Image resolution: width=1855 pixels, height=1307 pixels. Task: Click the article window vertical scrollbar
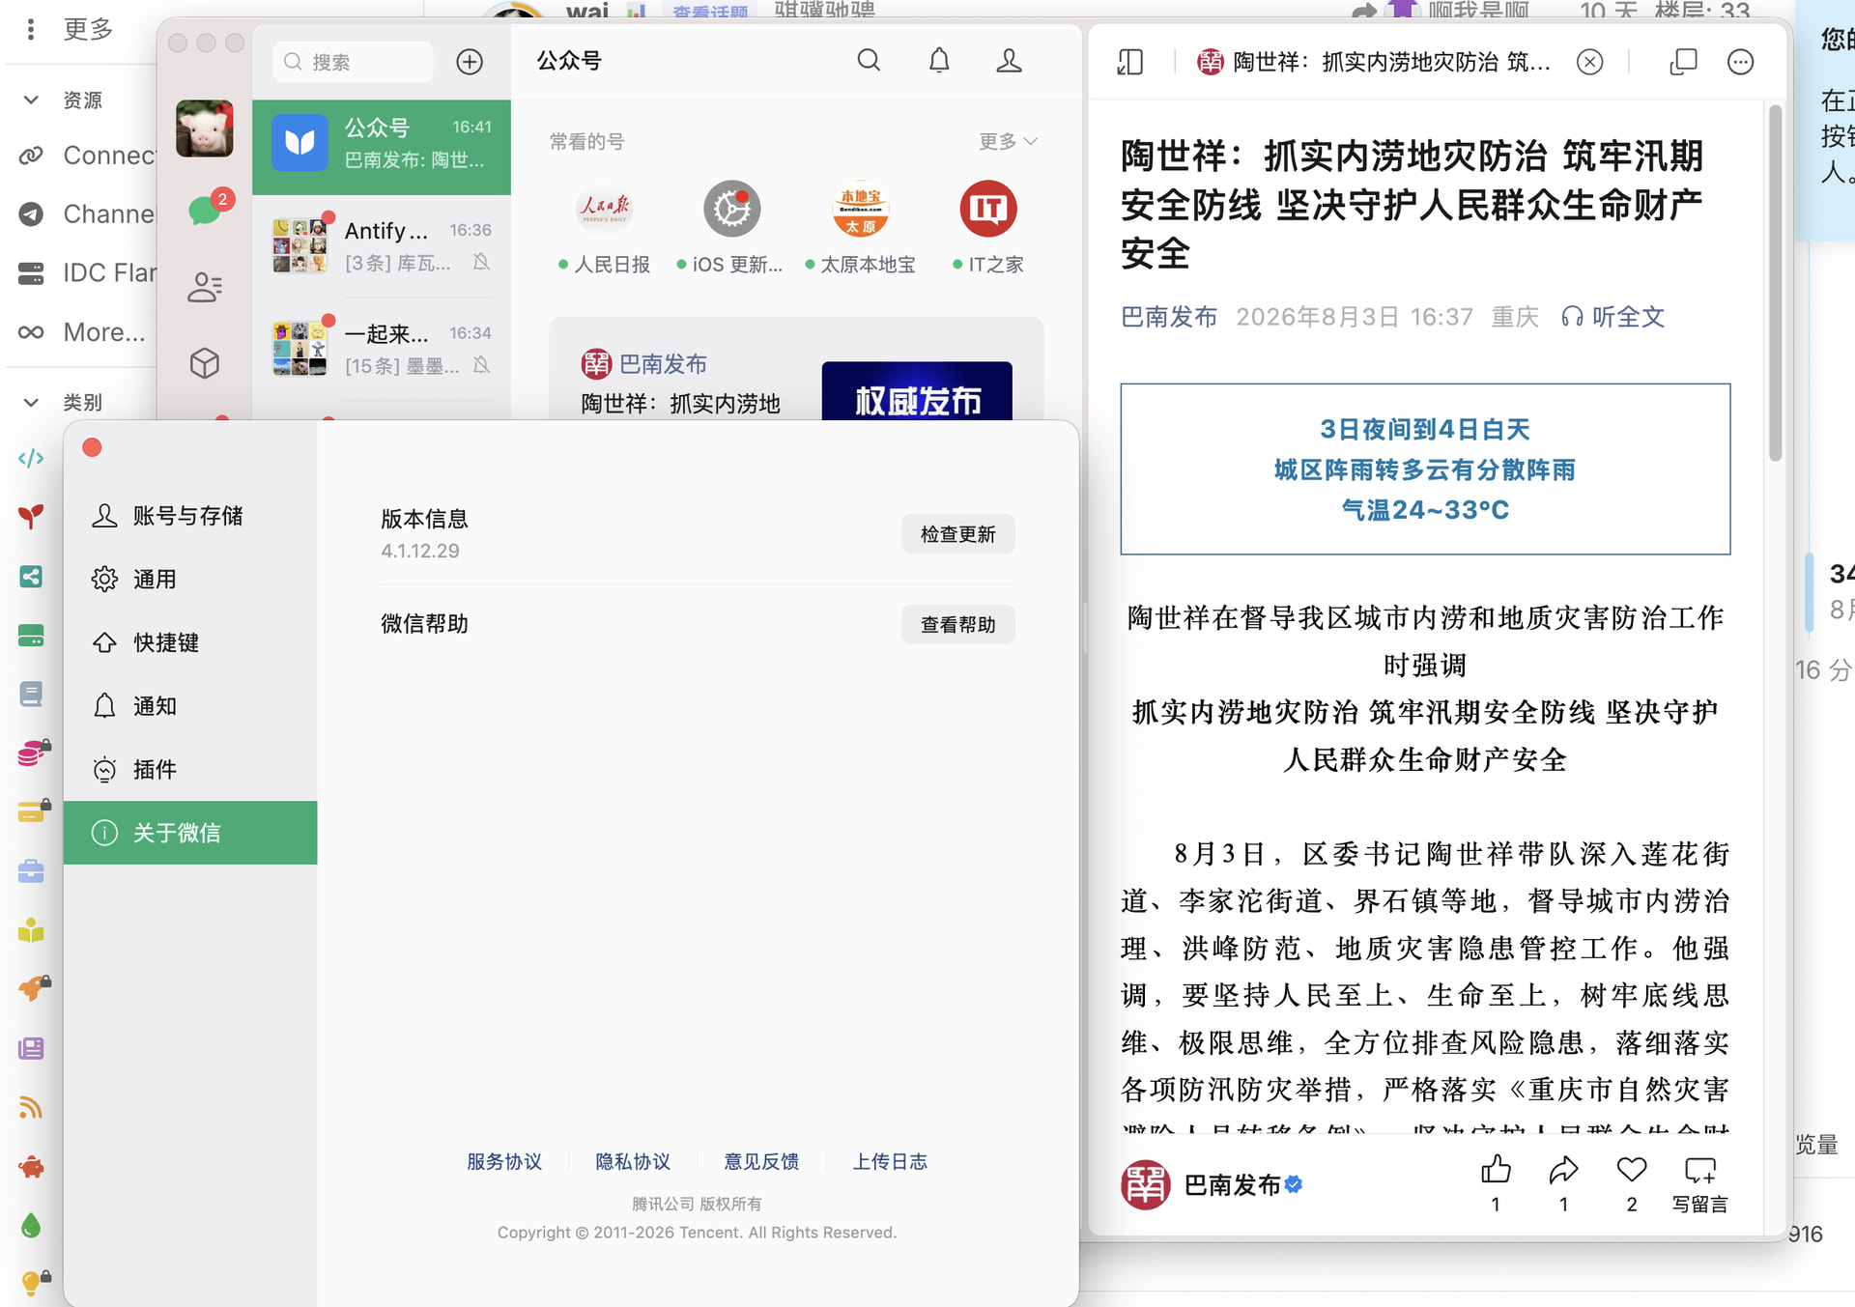tap(1776, 284)
